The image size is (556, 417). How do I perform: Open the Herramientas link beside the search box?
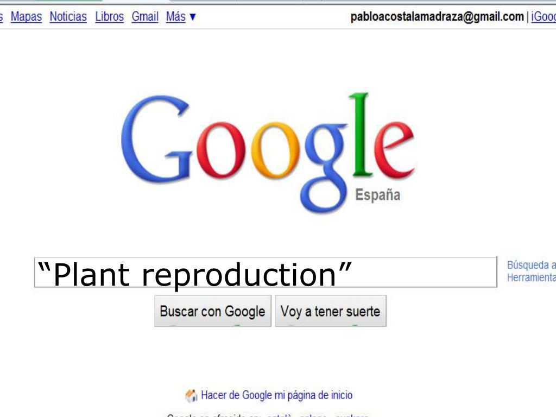[x=531, y=277]
